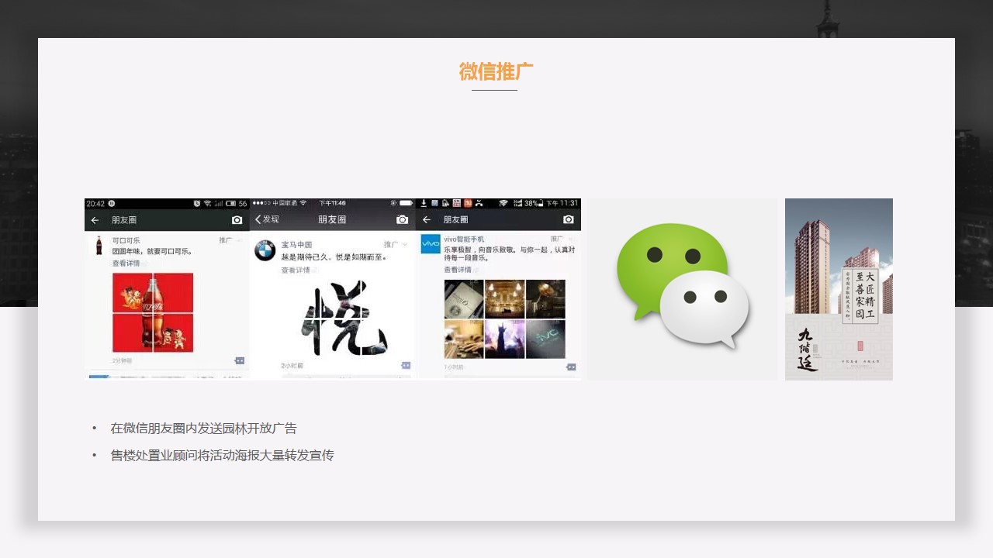Select the 售楼处置业顾问将活动海报大量转发宣传 bullet
Viewport: 993px width, 558px height.
(222, 456)
